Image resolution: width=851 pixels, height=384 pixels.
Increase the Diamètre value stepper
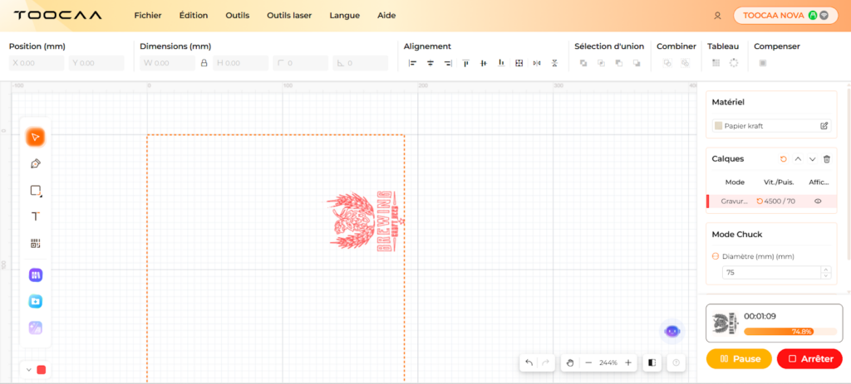click(826, 270)
